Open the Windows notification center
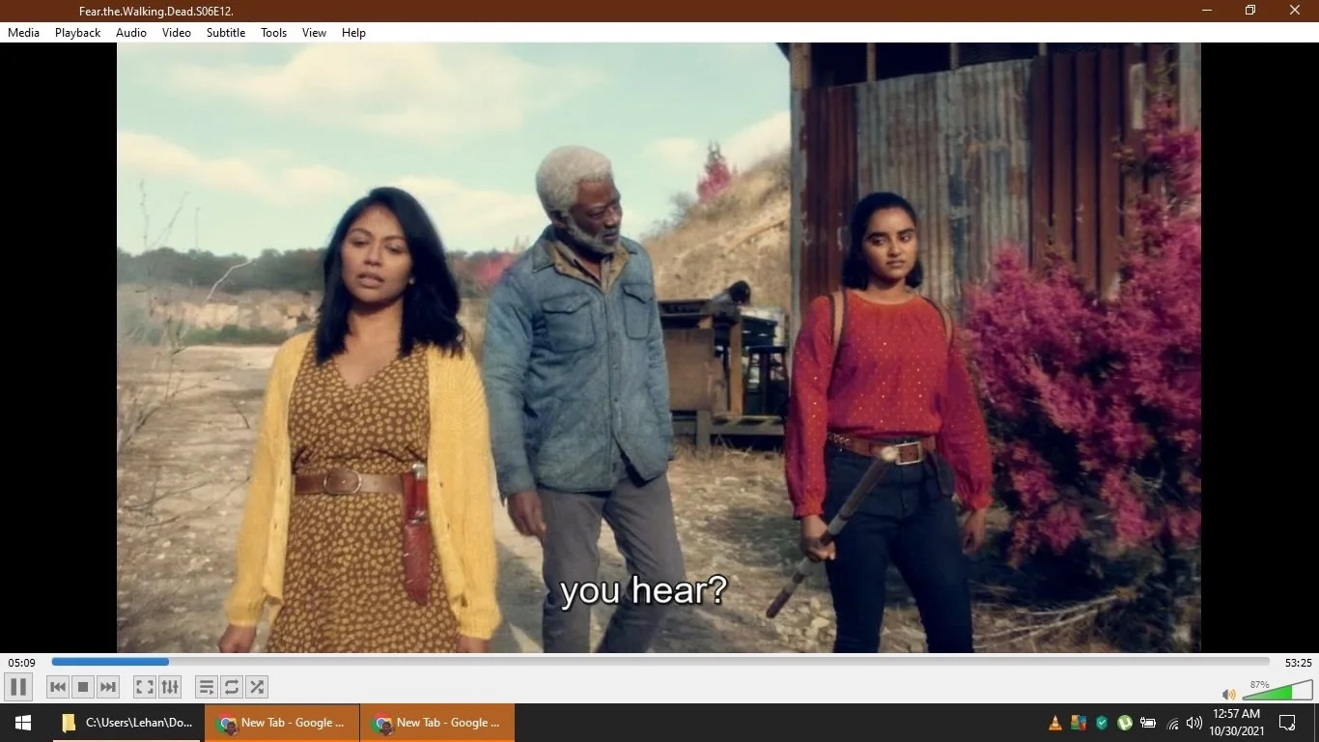Screen dimensions: 1319x742 (x=1287, y=723)
